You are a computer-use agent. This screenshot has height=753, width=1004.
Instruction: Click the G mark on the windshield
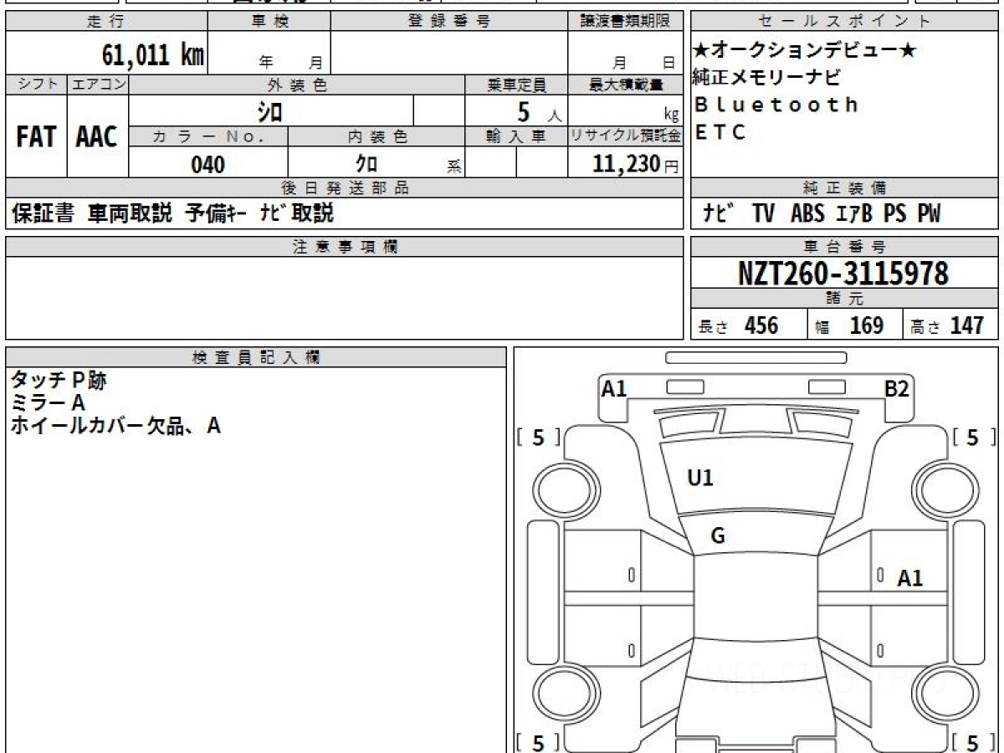718,536
